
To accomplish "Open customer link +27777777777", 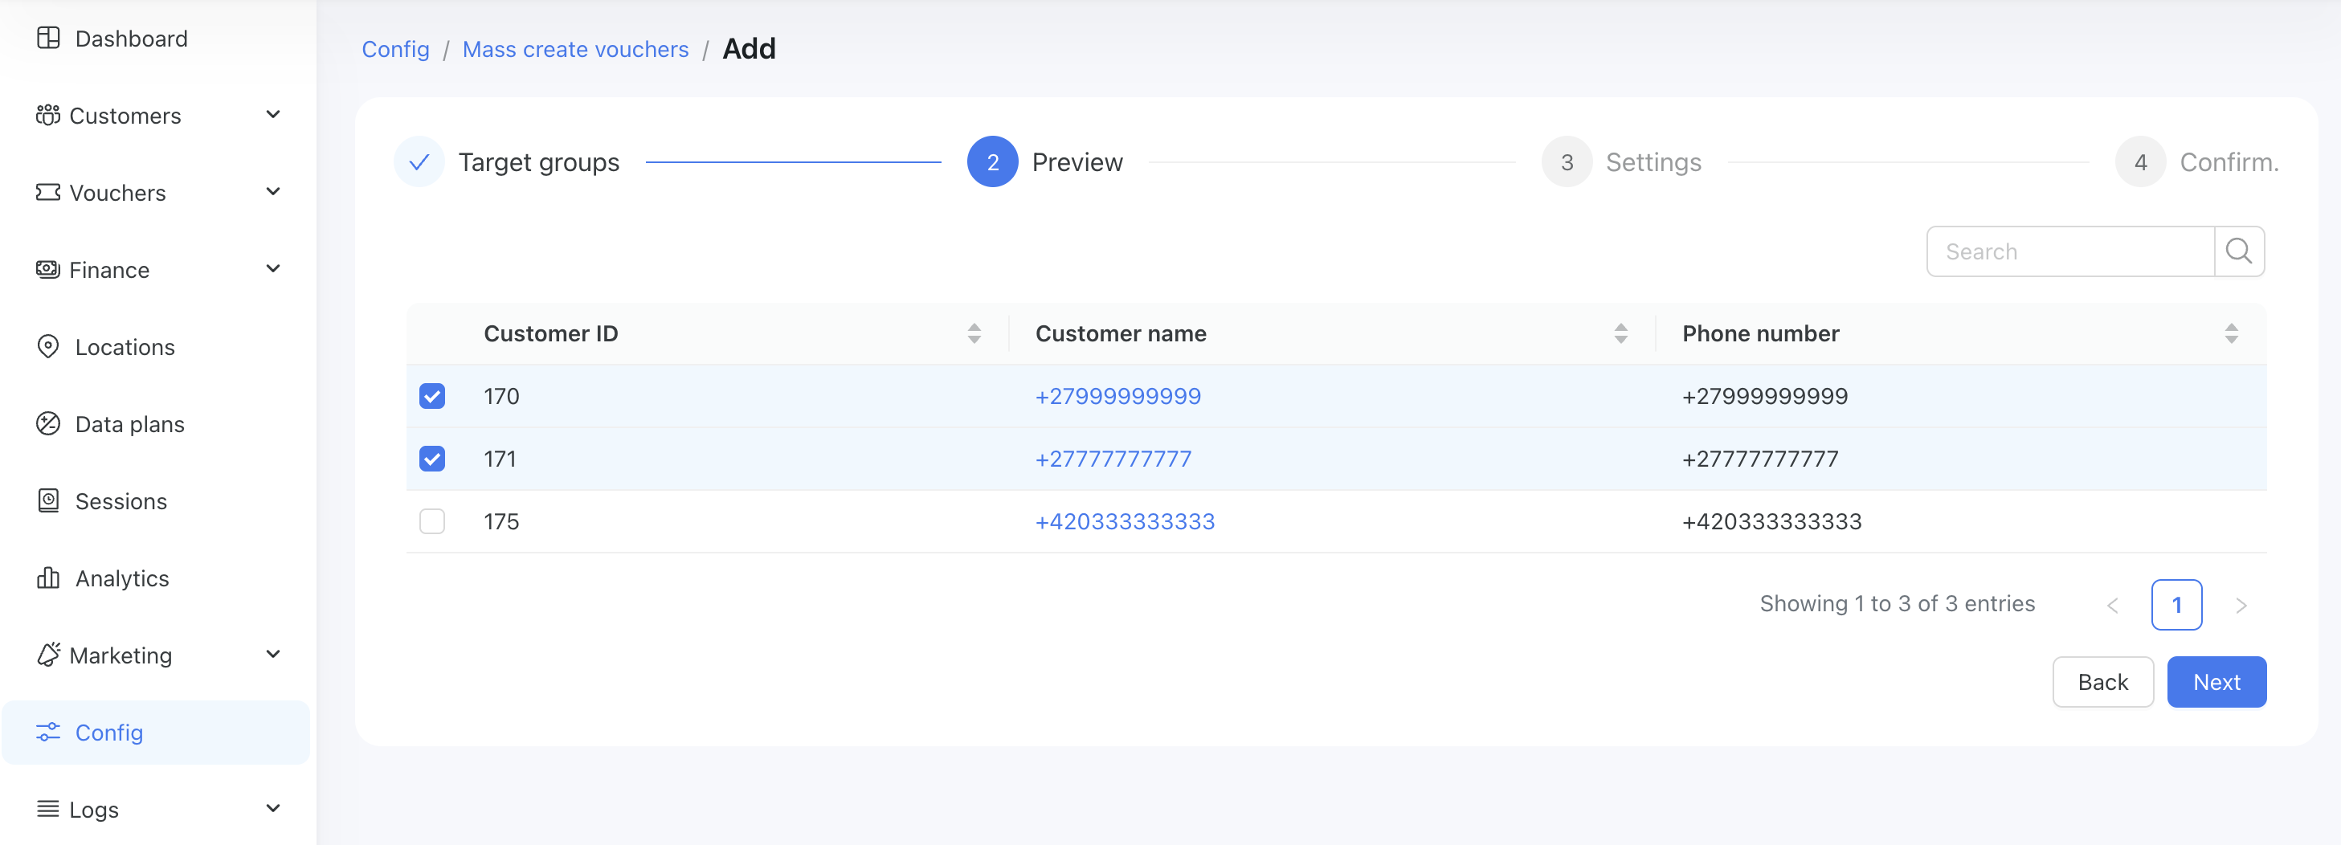I will pyautogui.click(x=1113, y=459).
